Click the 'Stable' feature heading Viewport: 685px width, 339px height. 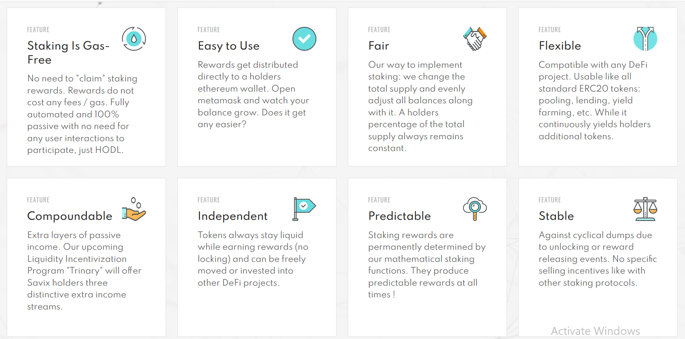coord(556,216)
